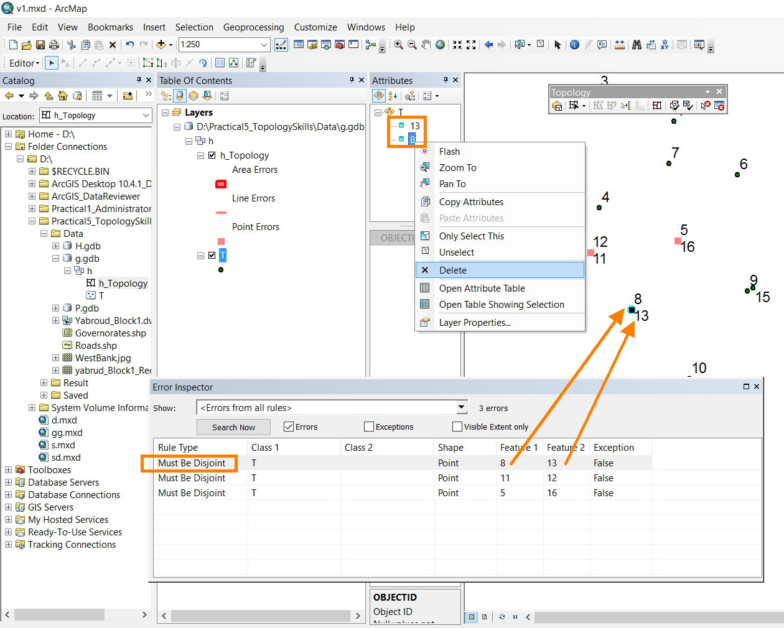Toggle the Editor Toolbar icon

pyautogui.click(x=281, y=45)
